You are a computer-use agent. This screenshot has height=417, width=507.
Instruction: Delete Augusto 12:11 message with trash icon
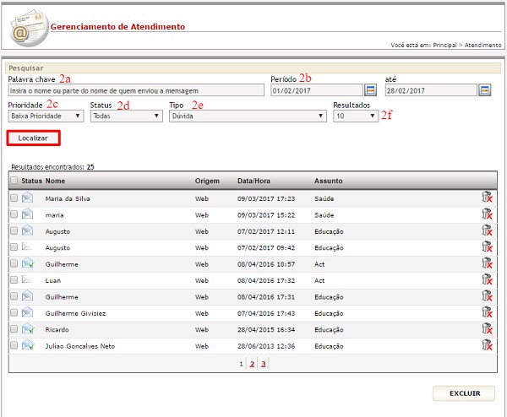coord(487,230)
